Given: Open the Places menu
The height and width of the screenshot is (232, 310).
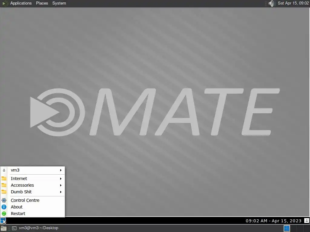Looking at the screenshot, I should [42, 3].
